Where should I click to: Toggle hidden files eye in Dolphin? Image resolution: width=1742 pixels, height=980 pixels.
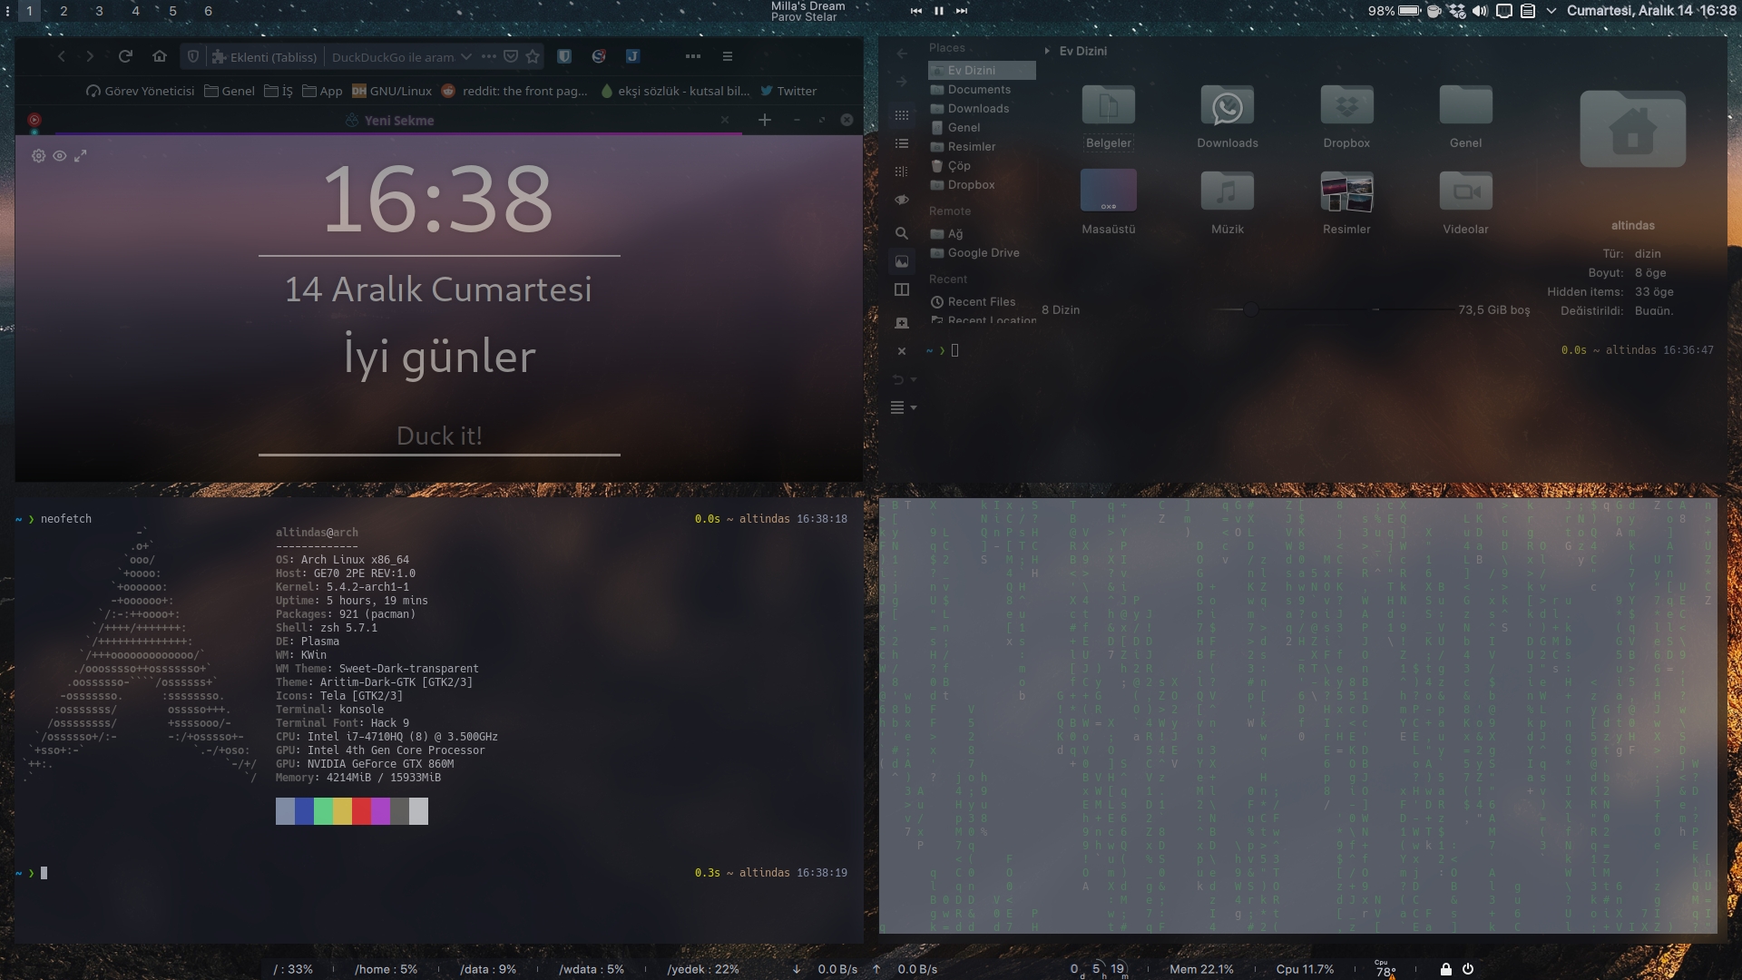click(x=901, y=200)
